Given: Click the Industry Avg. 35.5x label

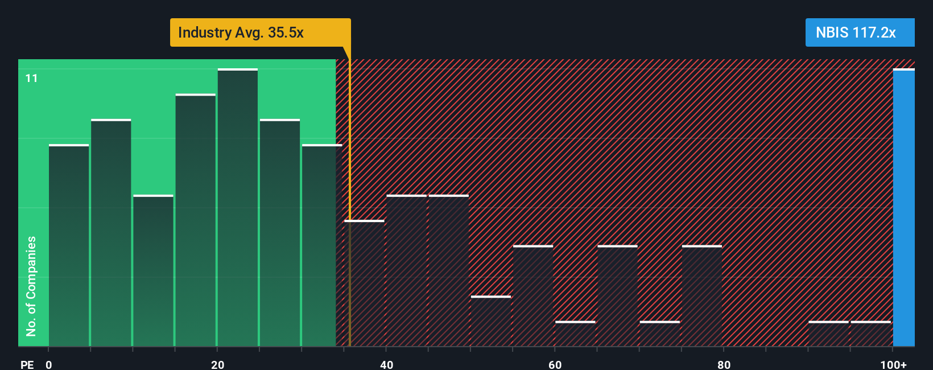Looking at the screenshot, I should [x=260, y=32].
